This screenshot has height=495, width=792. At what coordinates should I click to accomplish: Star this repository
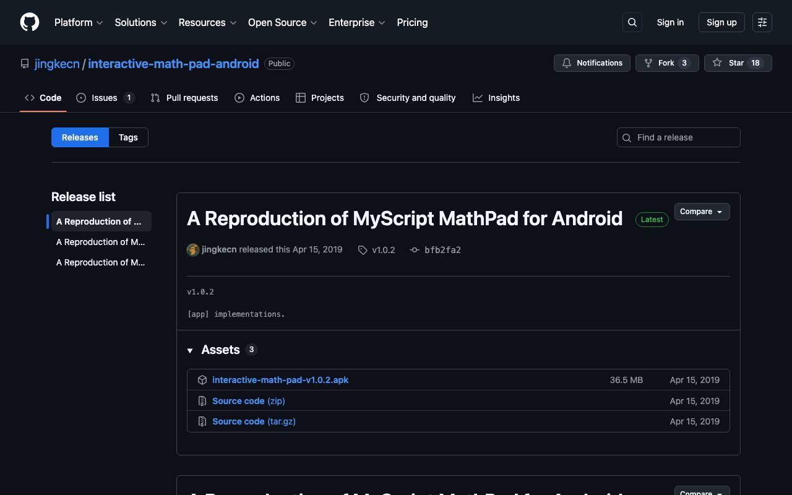(x=738, y=63)
